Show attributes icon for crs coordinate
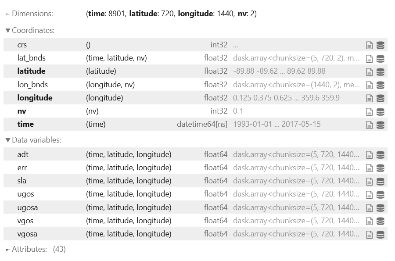 (x=370, y=45)
